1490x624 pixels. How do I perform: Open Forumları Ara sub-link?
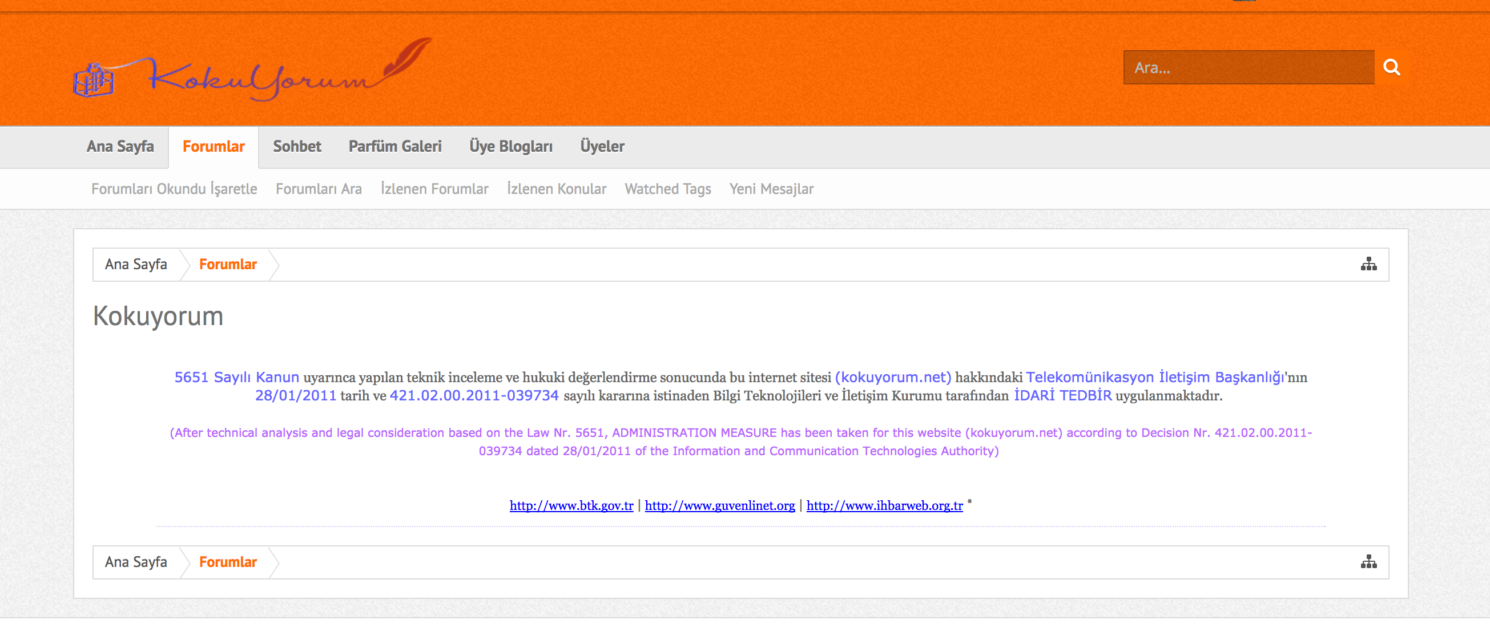(319, 189)
